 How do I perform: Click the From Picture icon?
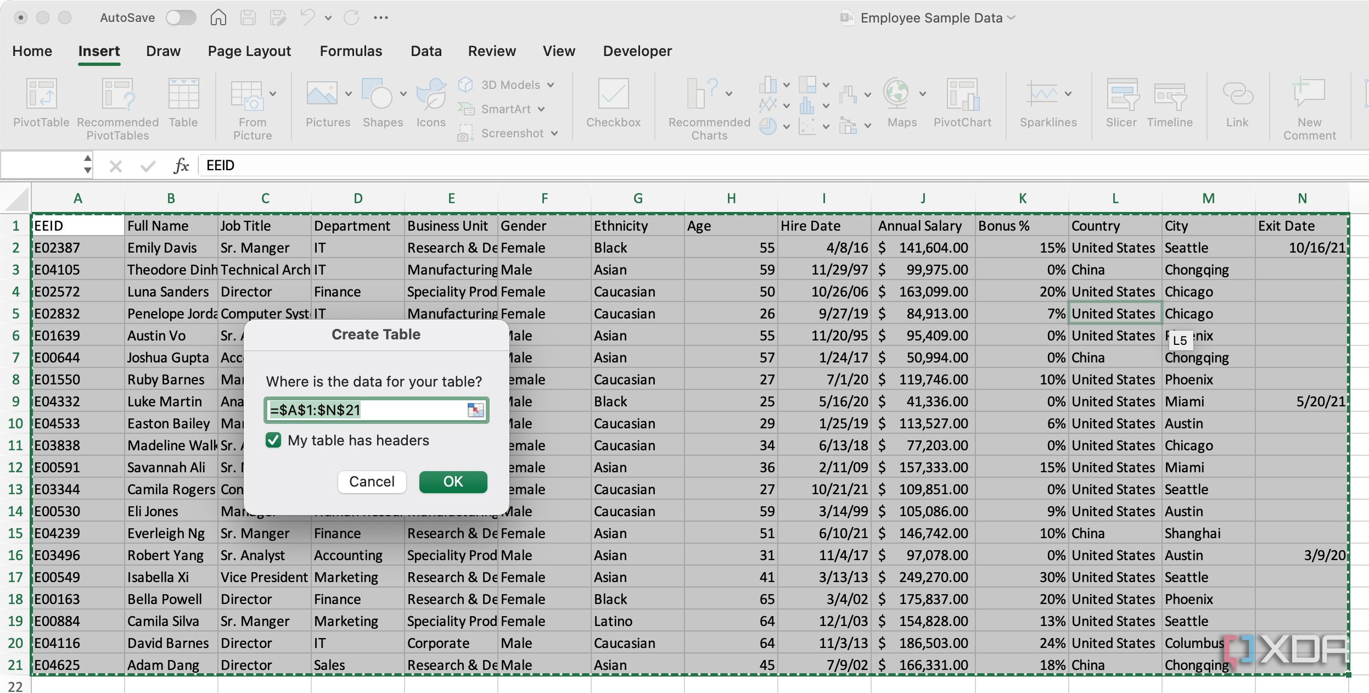pos(252,109)
